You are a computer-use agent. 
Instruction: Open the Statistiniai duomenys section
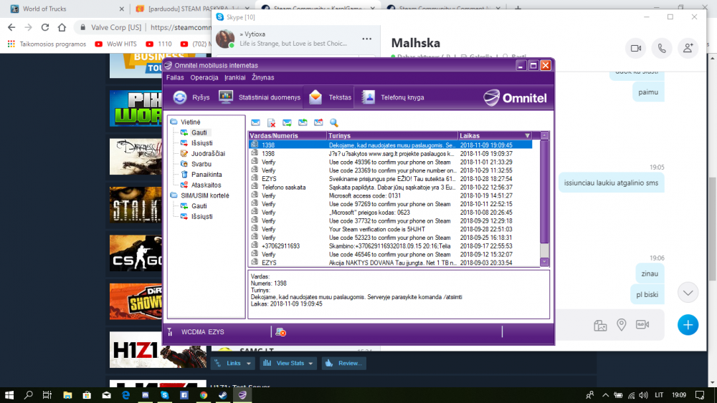(x=260, y=97)
